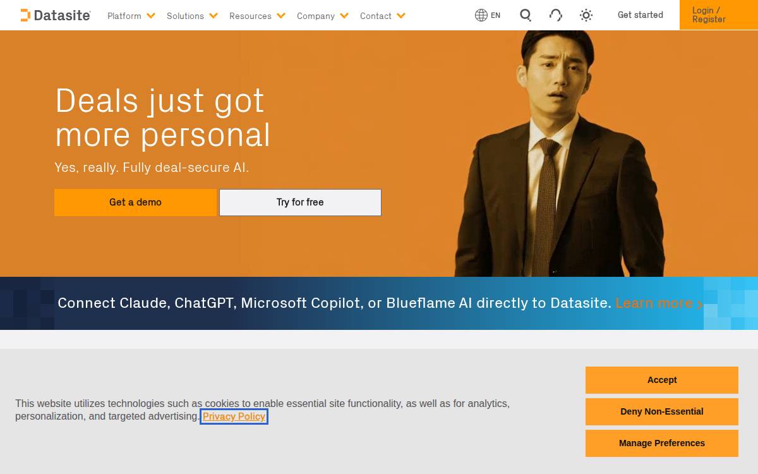Click the 'Connect Claude, ChatGPT' banner text

335,303
